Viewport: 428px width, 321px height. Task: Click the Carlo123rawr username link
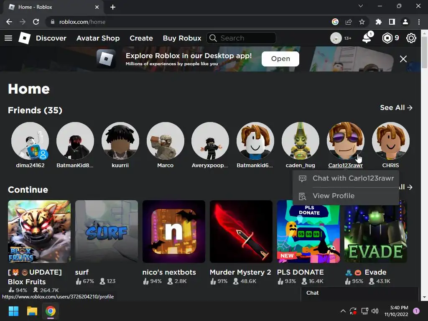point(345,166)
